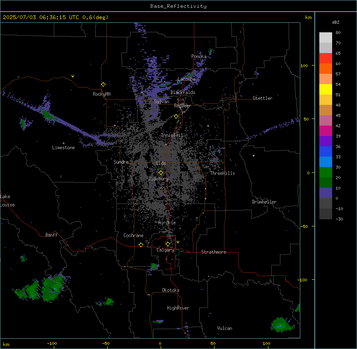Click the yellow v marker northwest of RockyMH
The height and width of the screenshot is (349, 357).
tap(72, 76)
